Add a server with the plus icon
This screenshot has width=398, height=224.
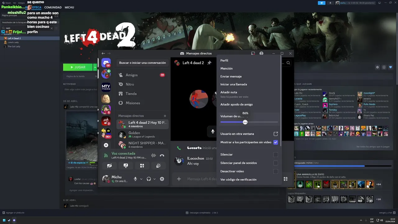[x=106, y=145]
